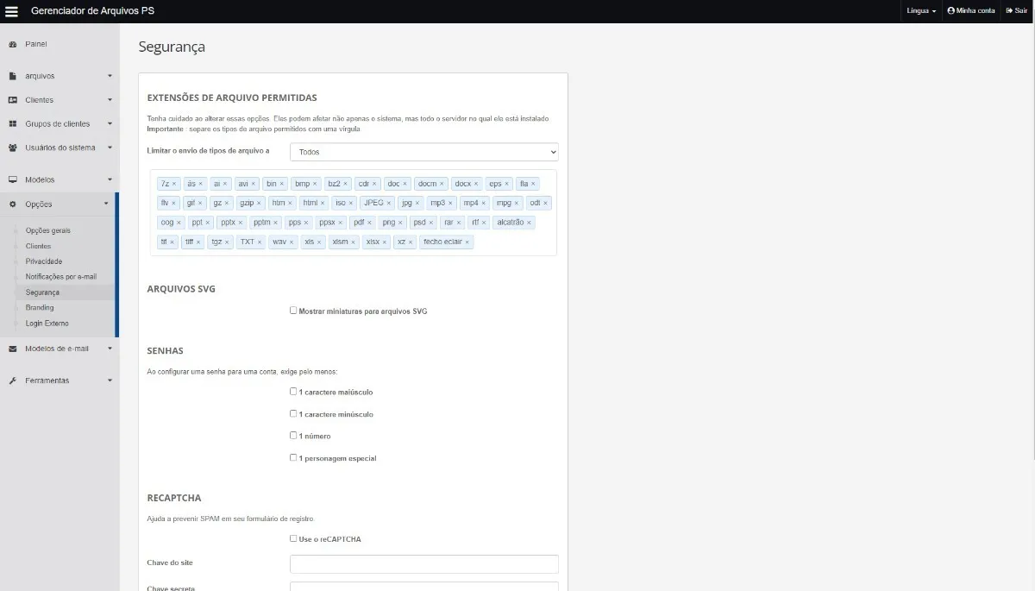The height and width of the screenshot is (591, 1035).
Task: Open Branding submenu item
Action: click(x=40, y=308)
